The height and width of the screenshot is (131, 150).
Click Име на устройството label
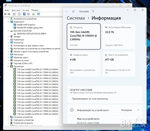click(x=88, y=119)
